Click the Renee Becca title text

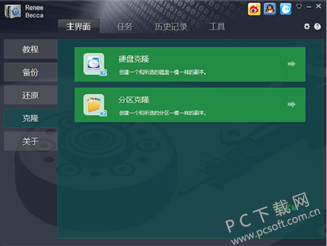click(34, 11)
